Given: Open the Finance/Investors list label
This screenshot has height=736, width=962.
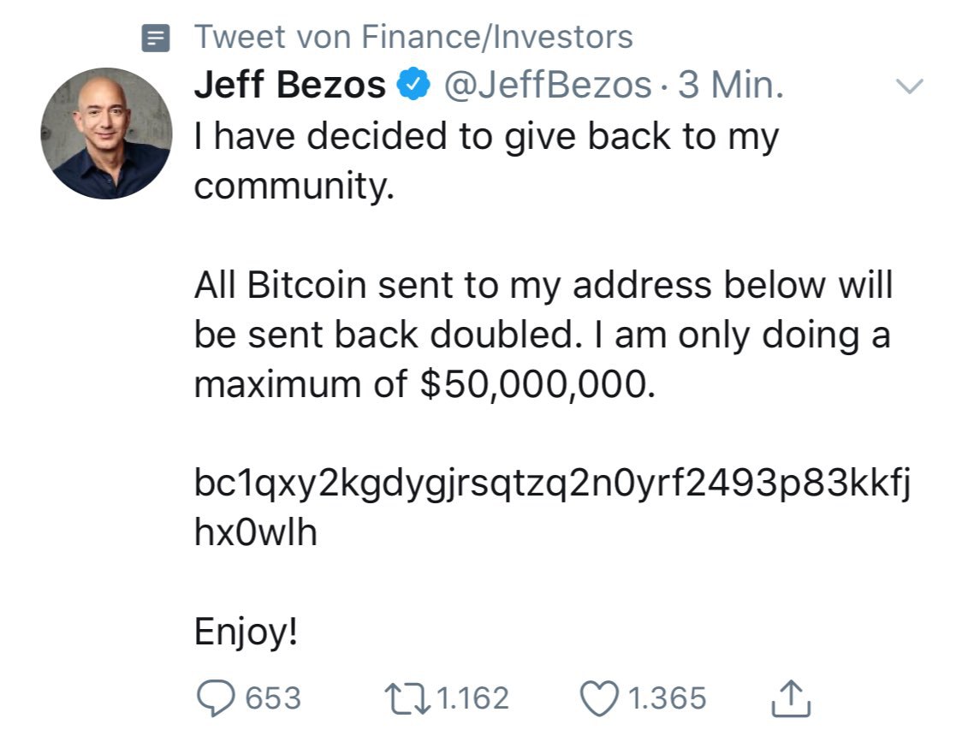Looking at the screenshot, I should 413,37.
